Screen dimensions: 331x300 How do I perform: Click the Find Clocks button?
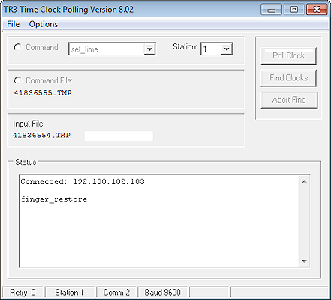coord(288,78)
